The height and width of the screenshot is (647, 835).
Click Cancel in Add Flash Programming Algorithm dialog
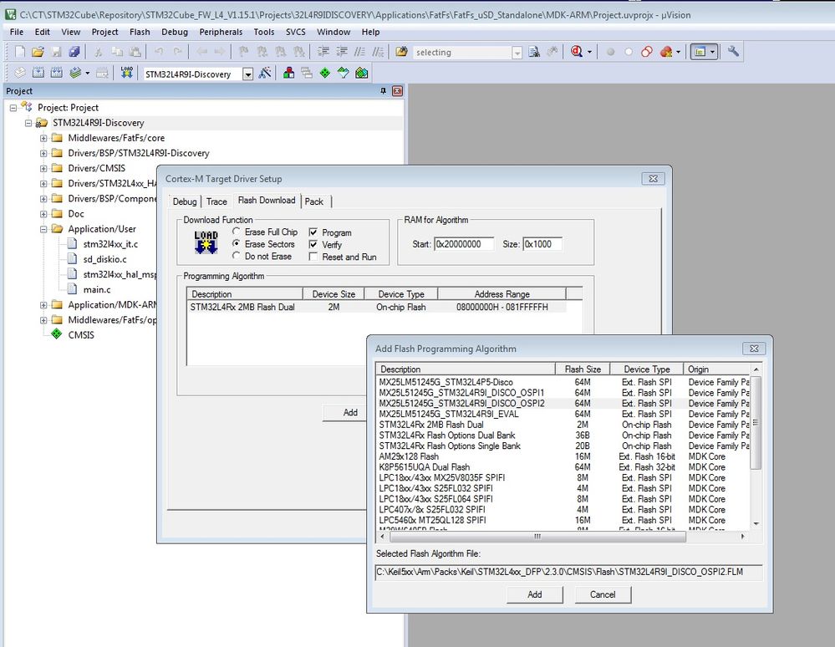(603, 594)
